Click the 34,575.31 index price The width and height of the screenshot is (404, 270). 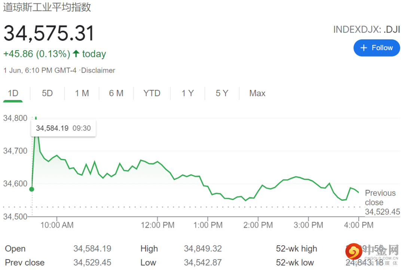49,33
